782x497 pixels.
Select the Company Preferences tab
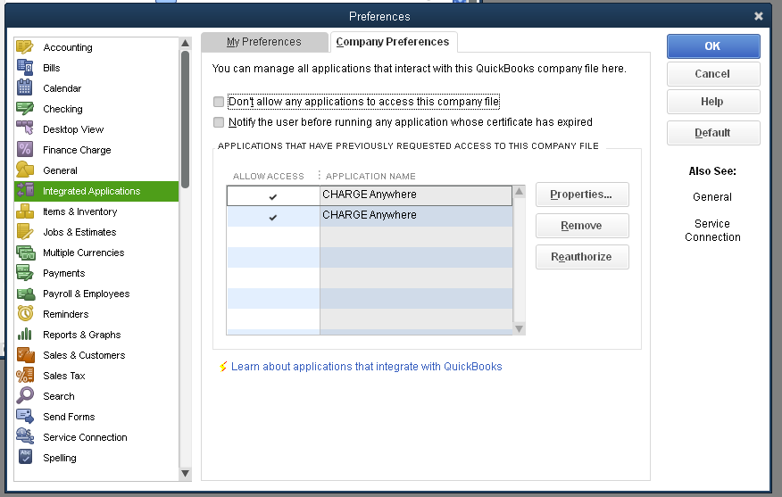392,42
